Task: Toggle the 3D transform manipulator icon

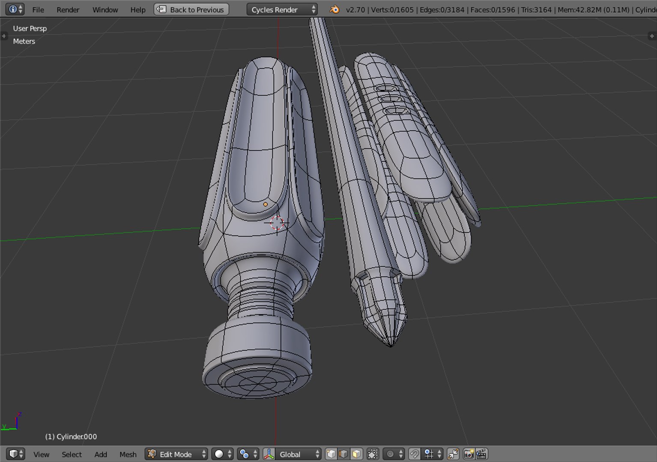Action: point(269,454)
